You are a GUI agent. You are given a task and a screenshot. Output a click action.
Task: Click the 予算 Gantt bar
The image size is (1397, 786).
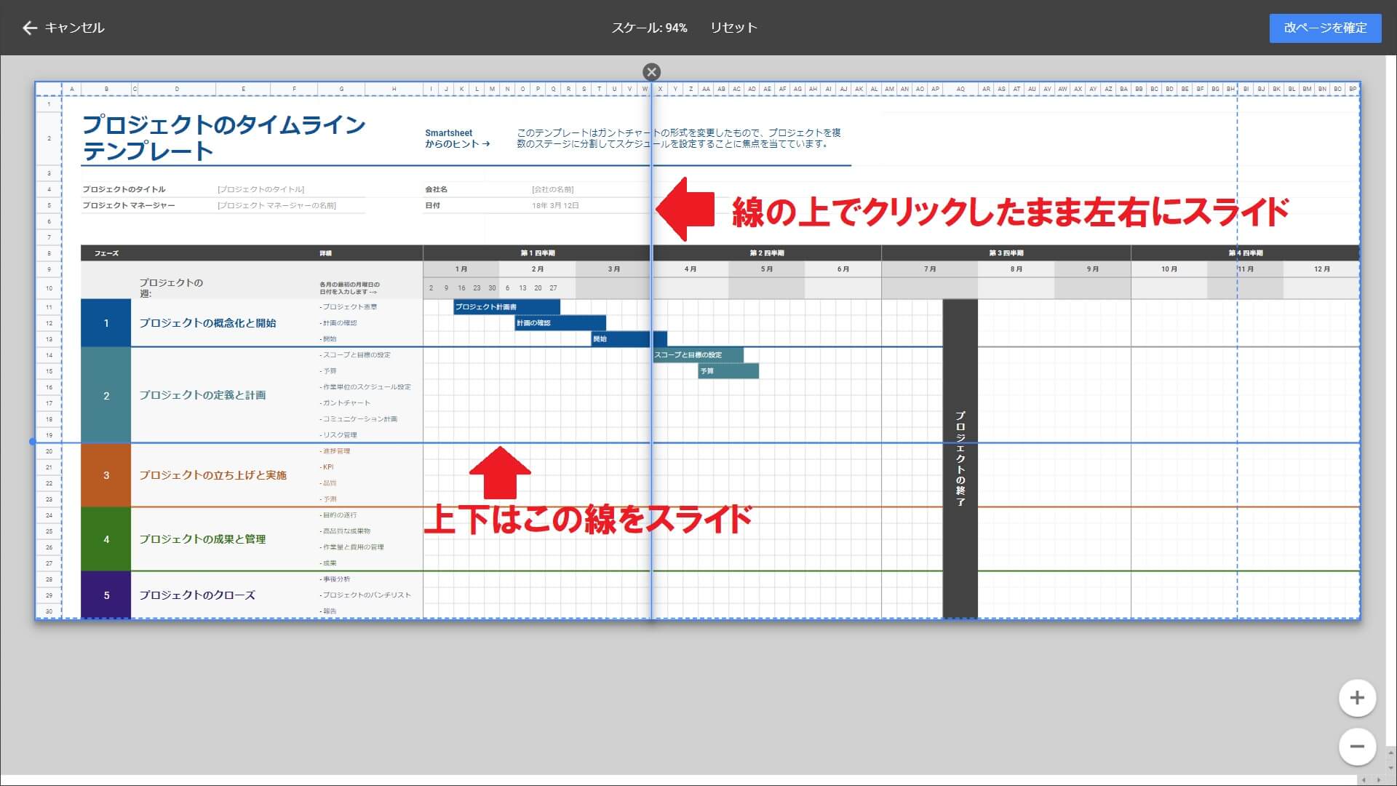pos(728,371)
